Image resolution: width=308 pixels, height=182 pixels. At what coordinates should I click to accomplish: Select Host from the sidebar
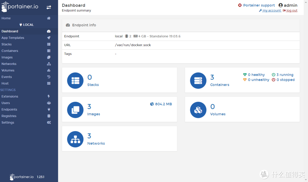(x=5, y=83)
